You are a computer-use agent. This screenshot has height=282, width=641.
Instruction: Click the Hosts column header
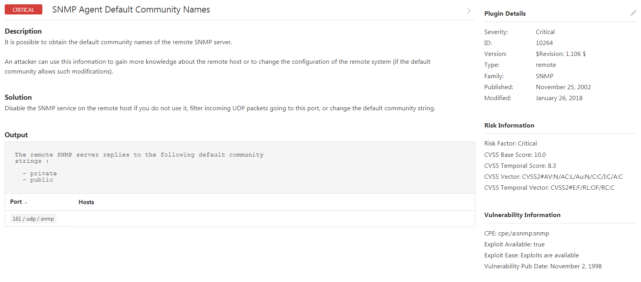[x=86, y=202]
